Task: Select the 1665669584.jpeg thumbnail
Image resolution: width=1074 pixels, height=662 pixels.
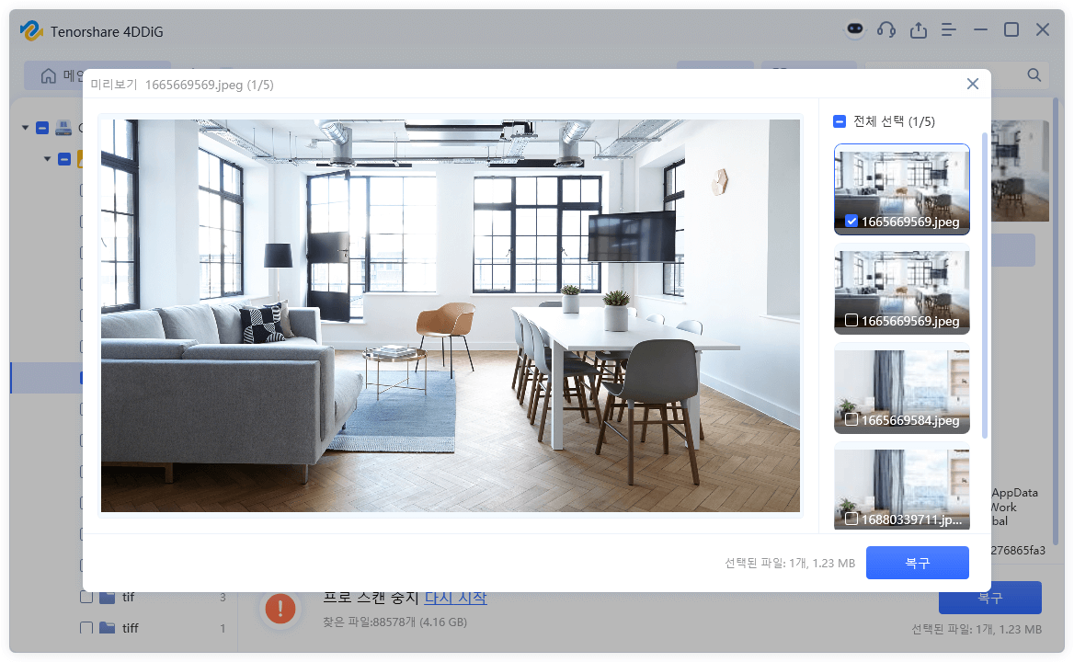Action: coord(902,388)
